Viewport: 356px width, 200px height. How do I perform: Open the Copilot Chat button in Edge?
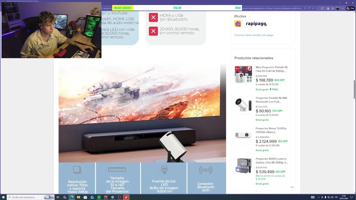[350, 8]
